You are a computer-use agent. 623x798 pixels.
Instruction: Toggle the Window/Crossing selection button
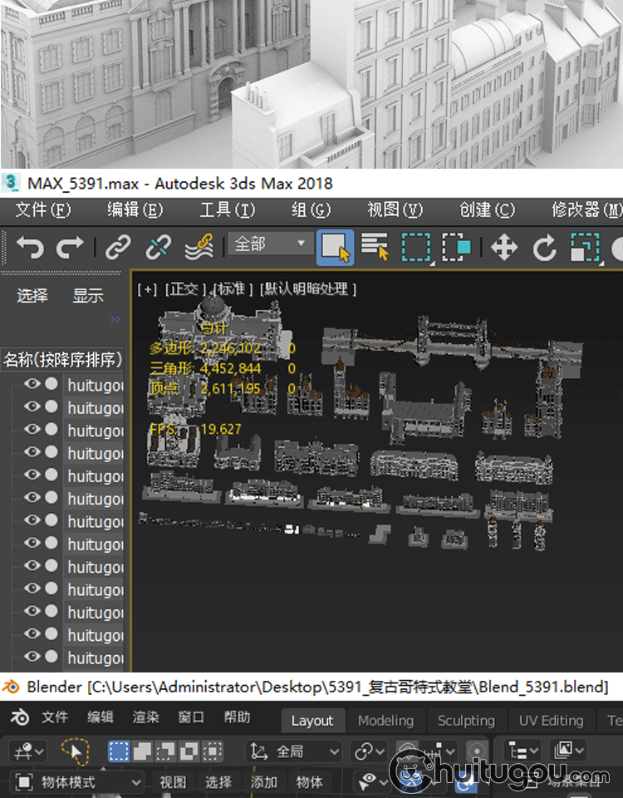[456, 248]
